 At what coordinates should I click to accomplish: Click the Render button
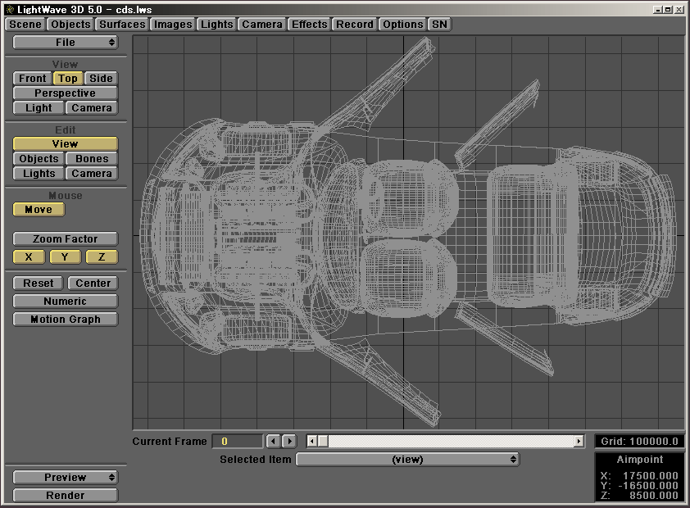(x=66, y=496)
